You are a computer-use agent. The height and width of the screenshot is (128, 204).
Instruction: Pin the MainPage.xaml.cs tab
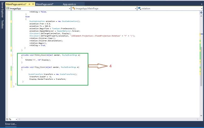[x=30, y=4]
